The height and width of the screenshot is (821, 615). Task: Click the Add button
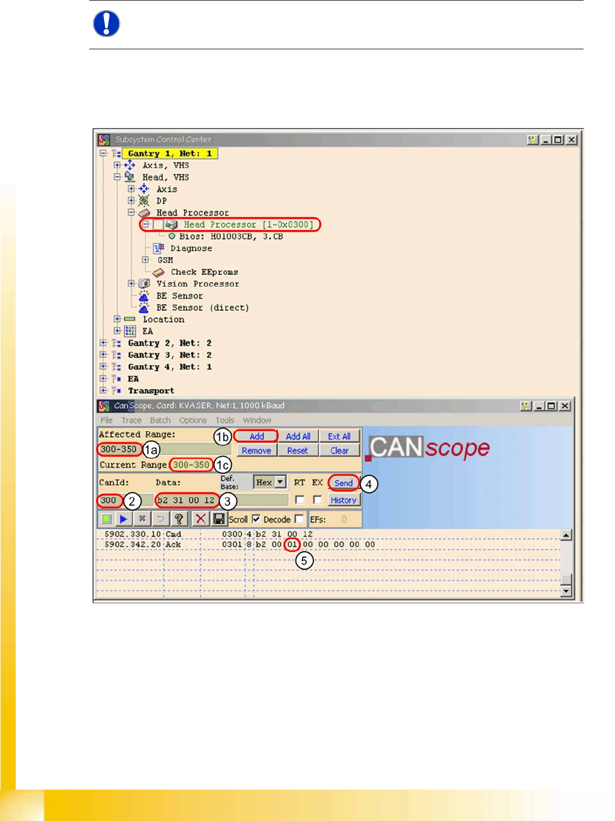[257, 436]
